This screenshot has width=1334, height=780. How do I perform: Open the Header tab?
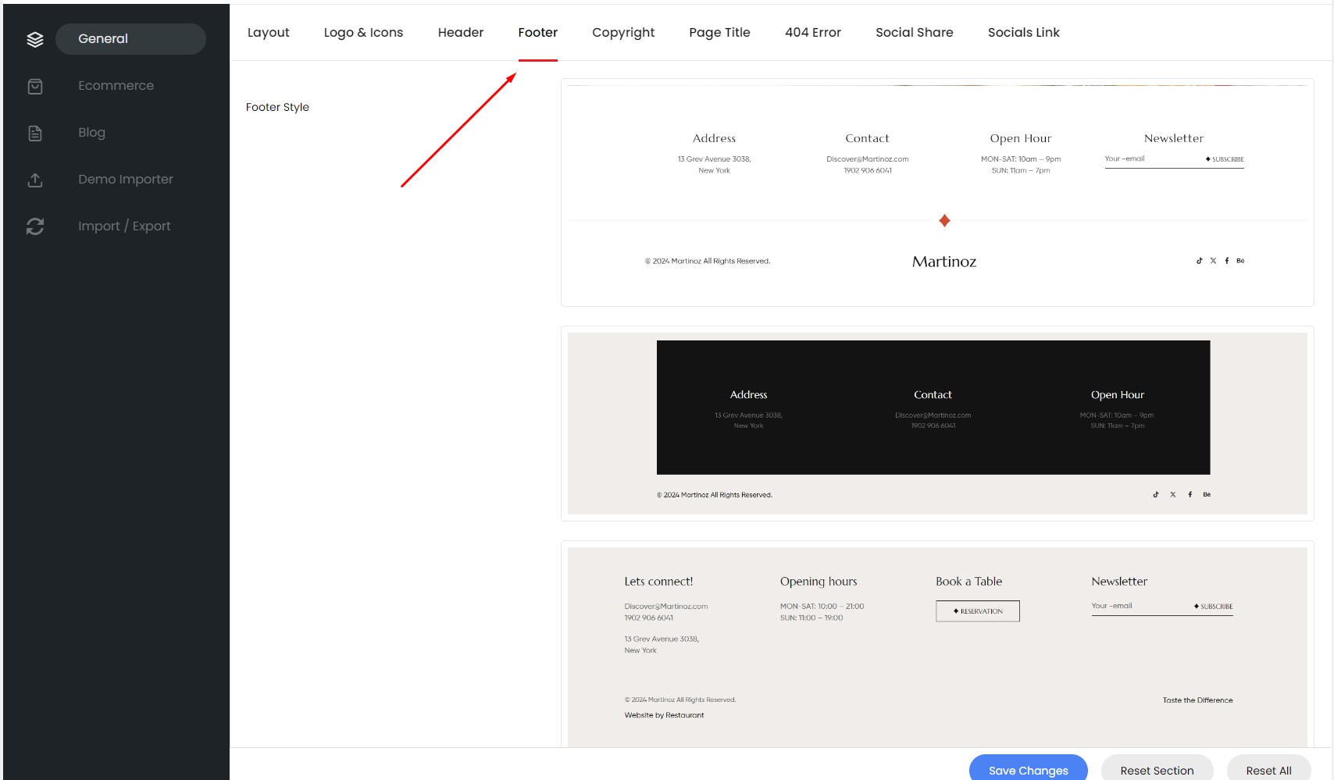click(461, 33)
